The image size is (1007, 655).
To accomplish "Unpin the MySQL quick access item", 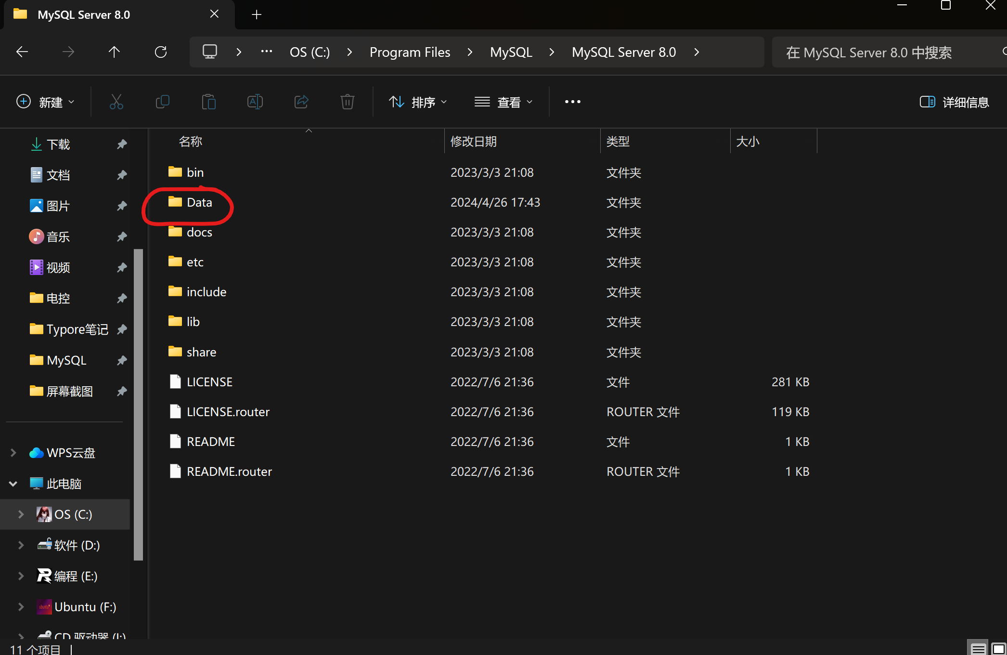I will pos(122,360).
